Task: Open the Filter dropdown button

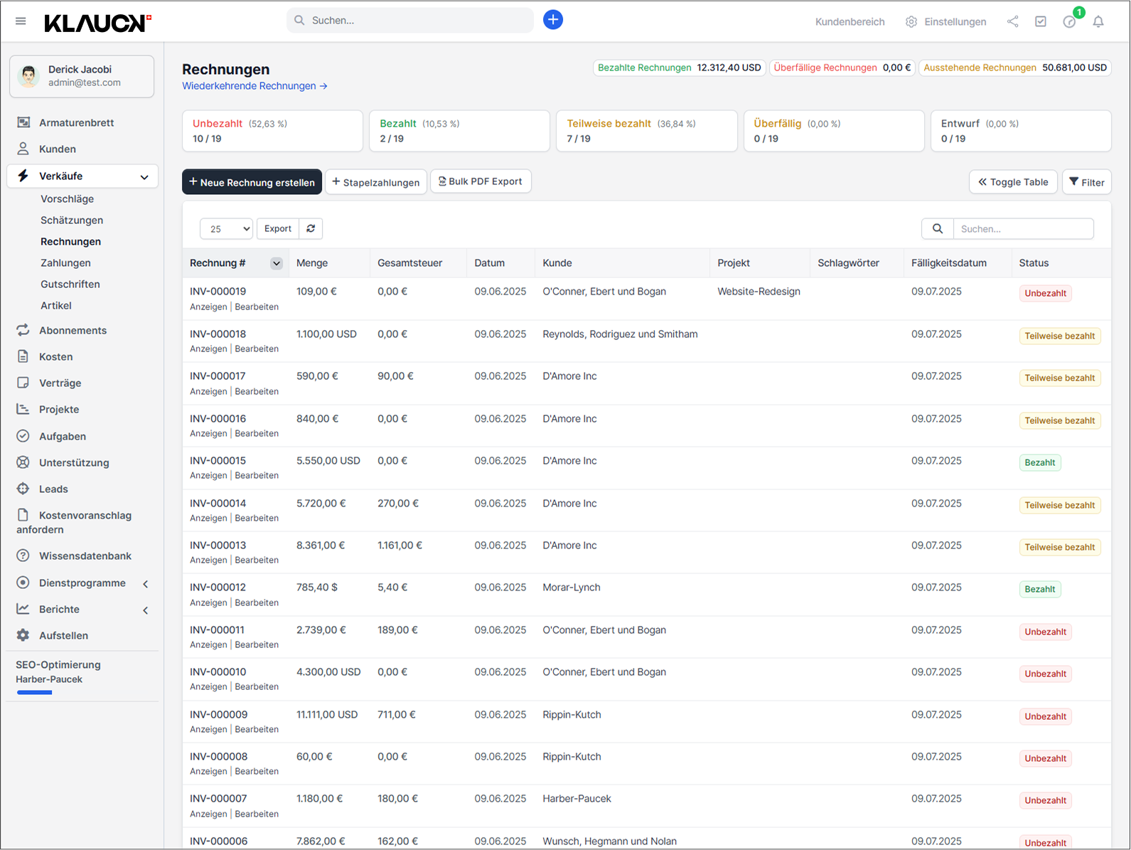Action: pos(1086,182)
